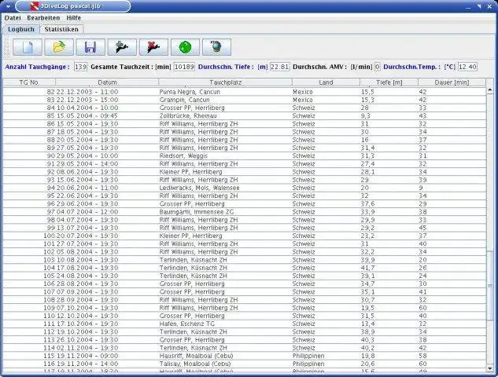Screen dimensions: 498x377
Task: Select dive 90 Riedsort, Weggis
Action: (245, 156)
